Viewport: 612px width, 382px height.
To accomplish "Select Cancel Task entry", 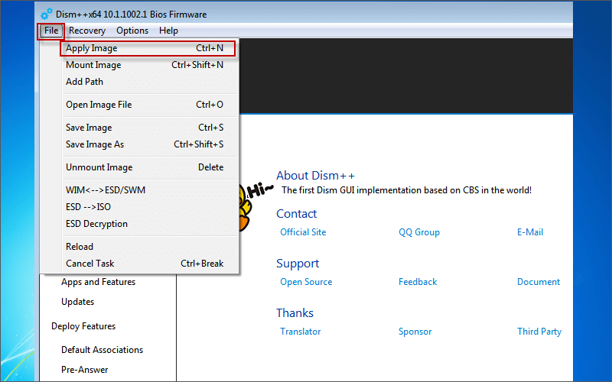I will 149,264.
